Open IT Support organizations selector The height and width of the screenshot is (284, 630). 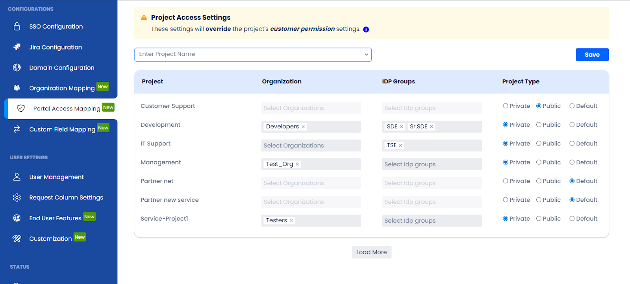[311, 146]
